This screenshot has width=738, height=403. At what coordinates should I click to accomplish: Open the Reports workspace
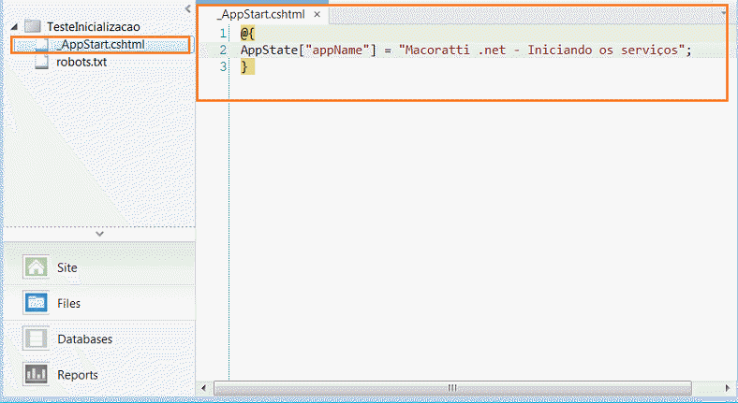coord(99,375)
